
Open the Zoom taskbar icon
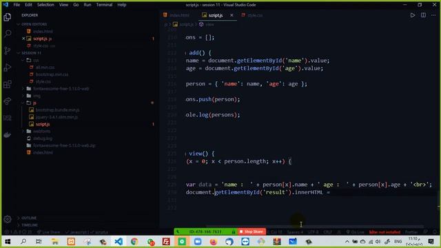(x=198, y=242)
